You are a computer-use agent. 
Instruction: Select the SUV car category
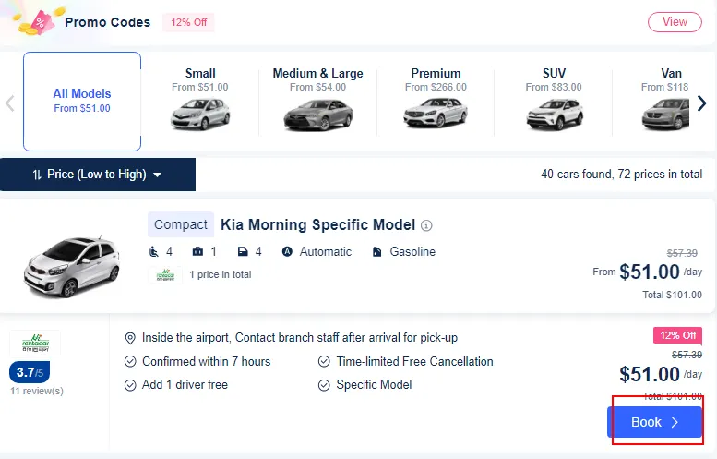pos(554,101)
